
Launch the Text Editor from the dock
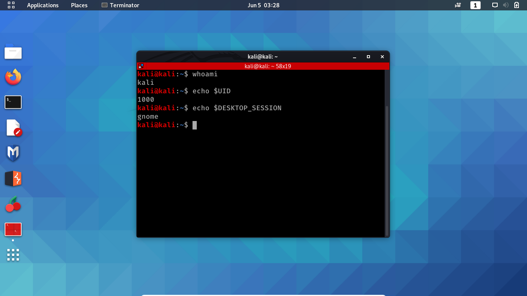13,128
